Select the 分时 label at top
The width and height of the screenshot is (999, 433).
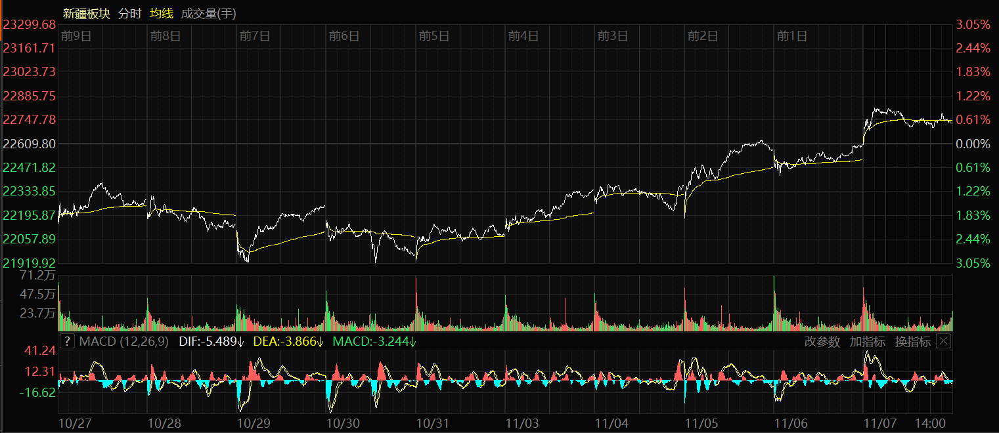129,13
